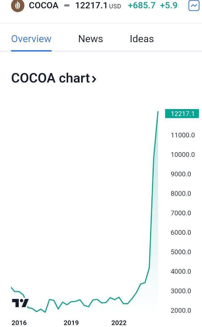Click the 2000.0 level on price axis
The height and width of the screenshot is (327, 202).
point(181,310)
